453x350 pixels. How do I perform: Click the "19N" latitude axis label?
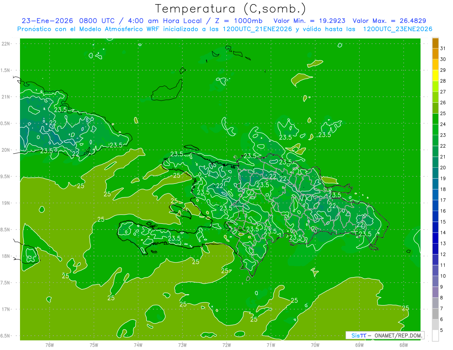[6, 203]
